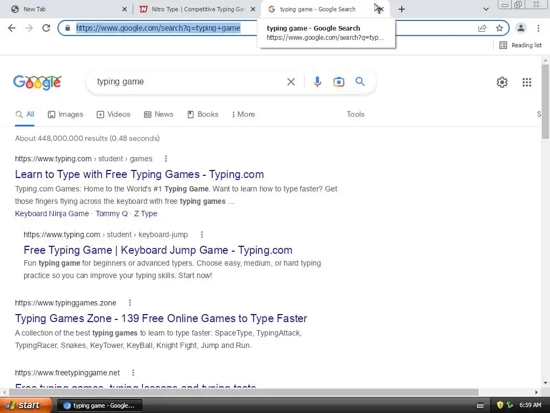Clear the search box with X
The height and width of the screenshot is (413, 550).
[291, 82]
